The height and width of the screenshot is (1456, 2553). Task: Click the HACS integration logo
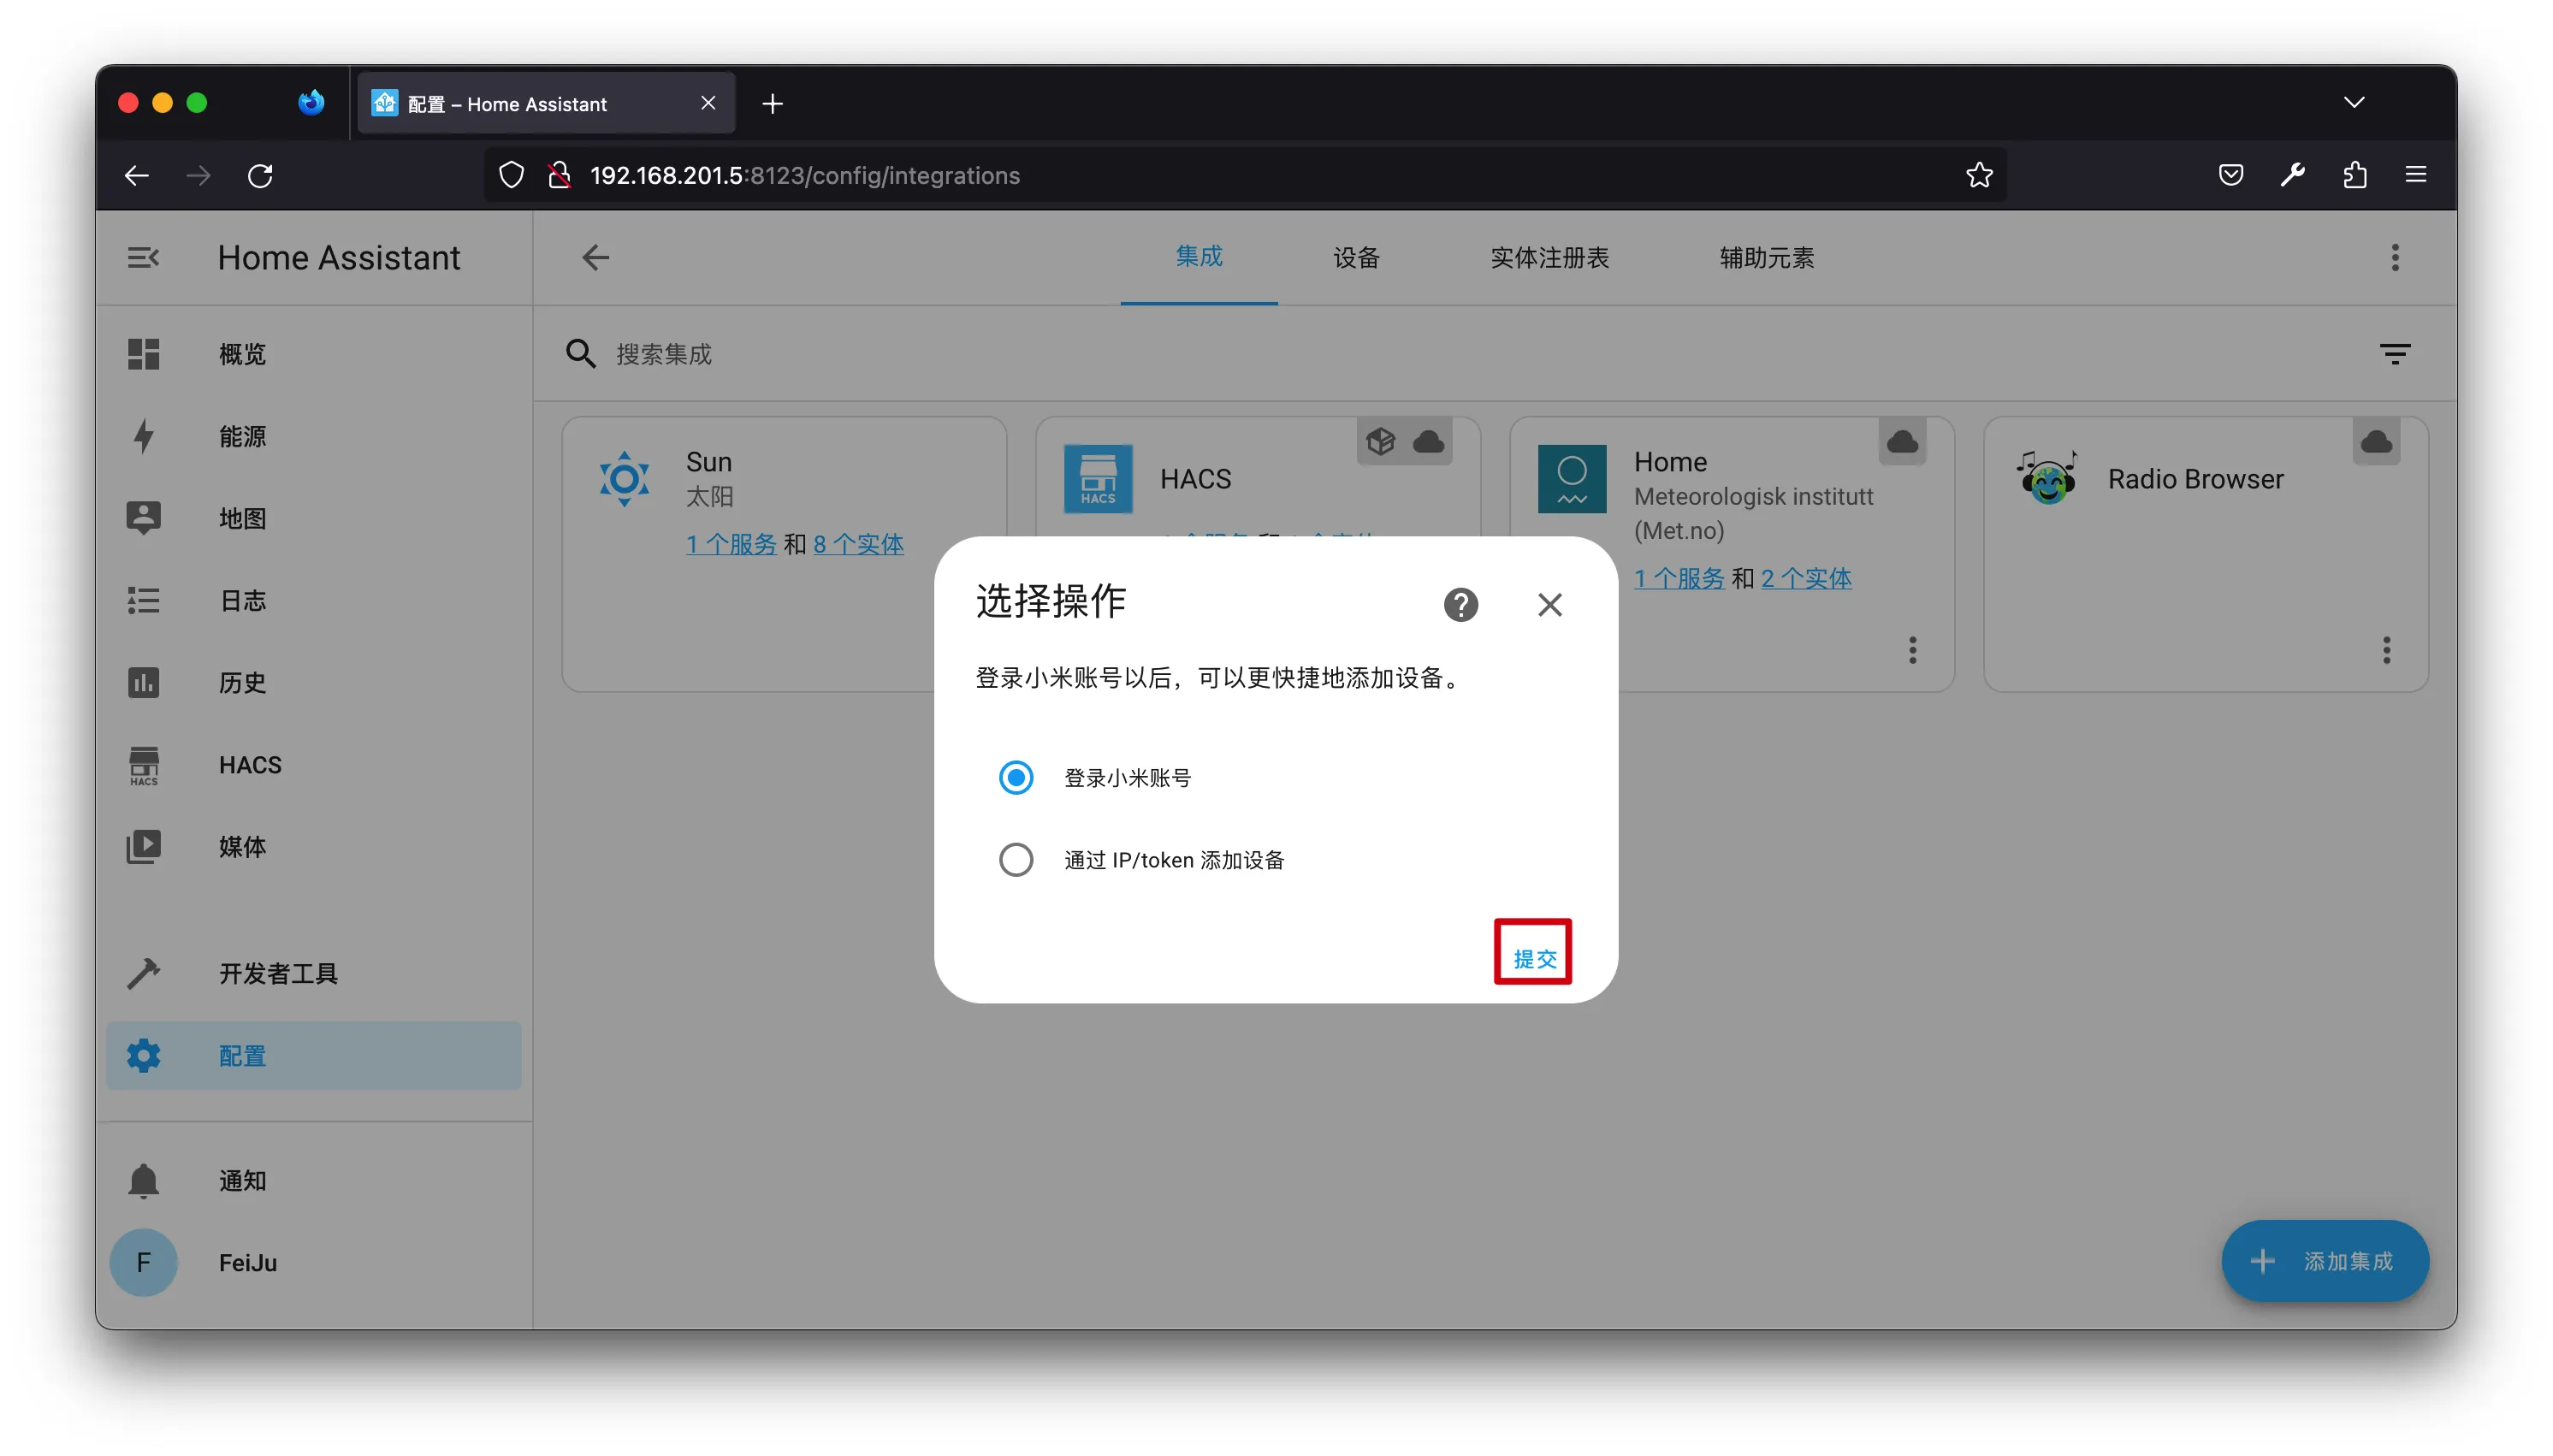(x=1098, y=479)
